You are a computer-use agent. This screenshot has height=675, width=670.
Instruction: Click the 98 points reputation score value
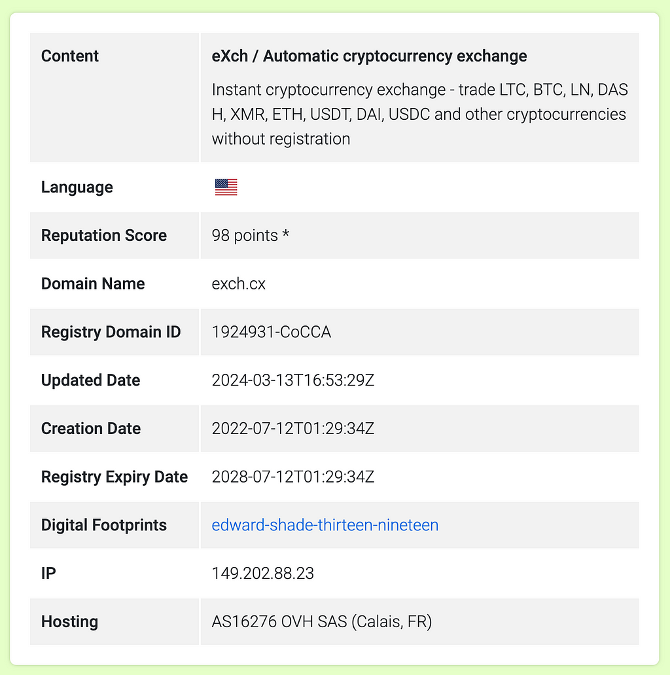(x=245, y=236)
